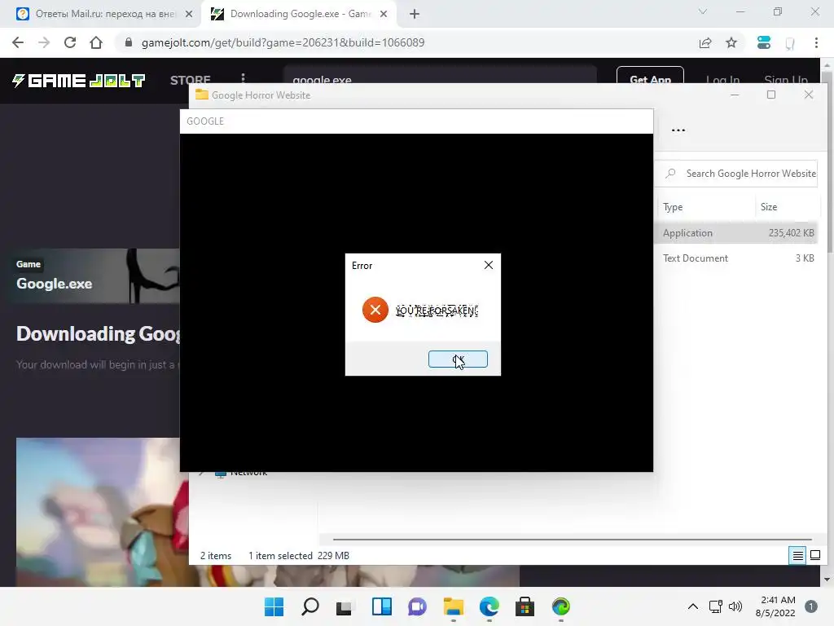Sort files by the Type column
834x626 pixels.
673,206
